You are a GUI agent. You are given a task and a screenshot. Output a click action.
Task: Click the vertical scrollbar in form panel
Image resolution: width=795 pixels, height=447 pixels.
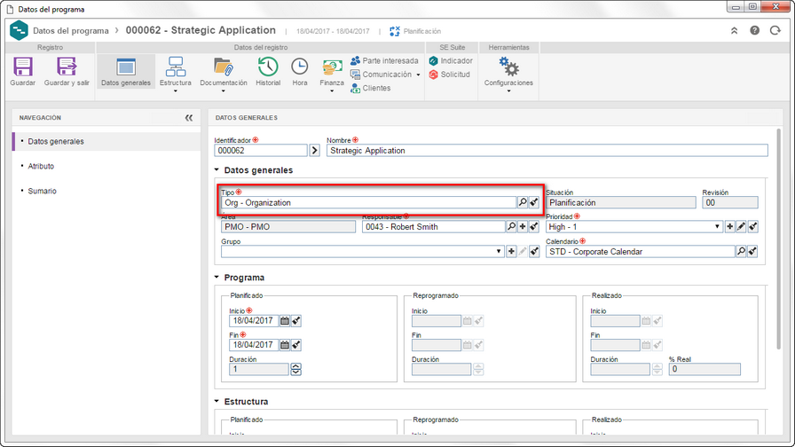click(779, 239)
